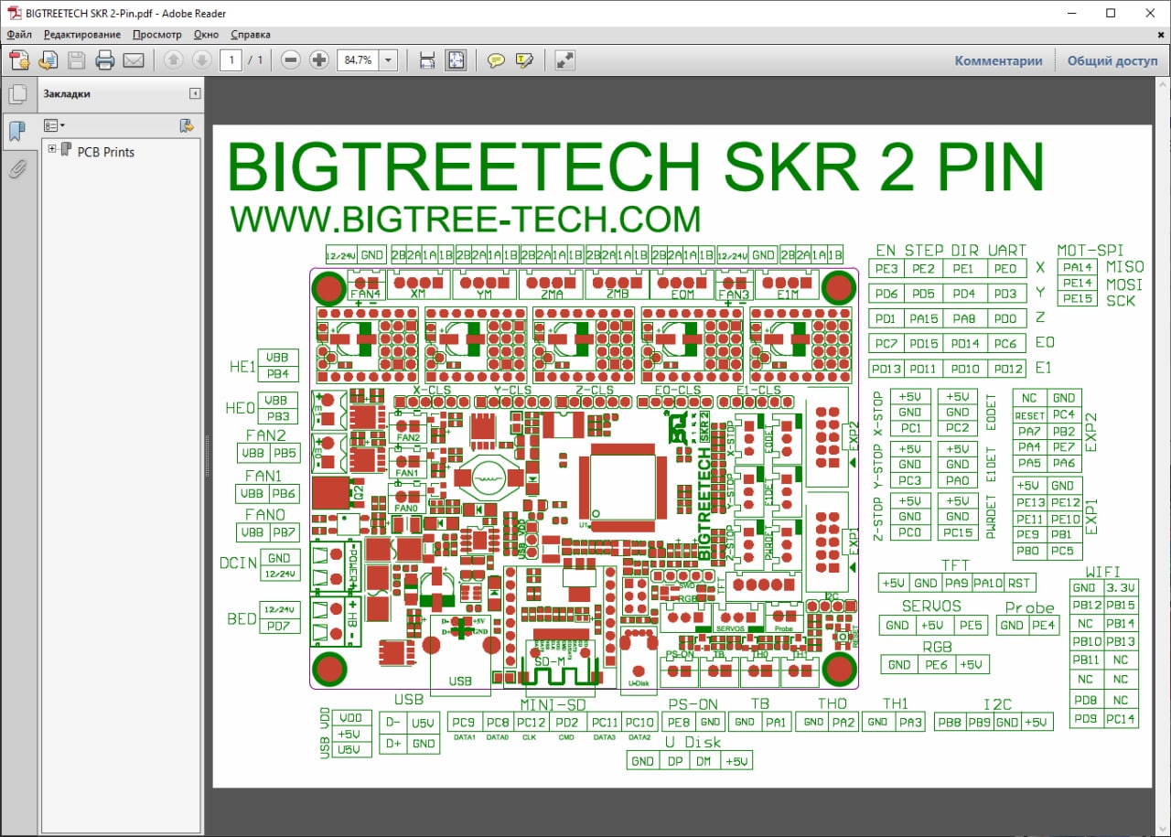1171x837 pixels.
Task: Close document with menu bar X
Action: click(x=1159, y=35)
